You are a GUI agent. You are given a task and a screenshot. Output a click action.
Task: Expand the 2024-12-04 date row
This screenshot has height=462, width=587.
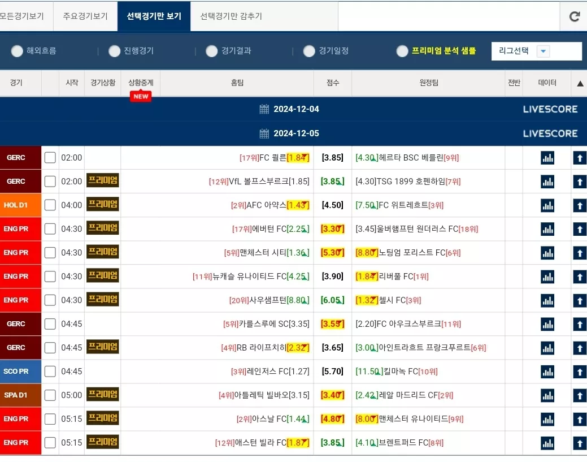[x=294, y=109]
